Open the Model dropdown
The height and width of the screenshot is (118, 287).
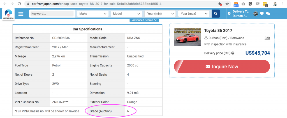click(126, 14)
